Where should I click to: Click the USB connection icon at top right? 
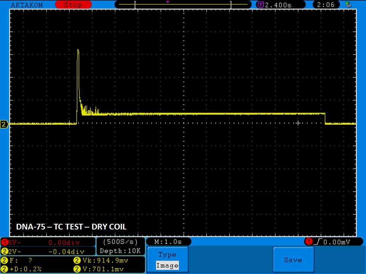348,5
